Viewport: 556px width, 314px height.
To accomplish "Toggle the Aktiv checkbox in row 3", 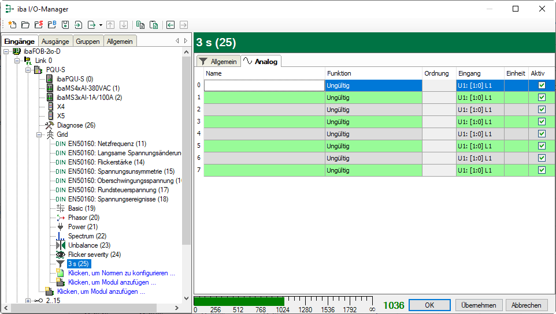I will 542,121.
